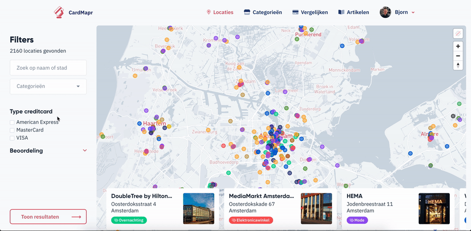Screen dimensions: 471x231
Task: Open the Artikelen nav item
Action: pyautogui.click(x=354, y=12)
